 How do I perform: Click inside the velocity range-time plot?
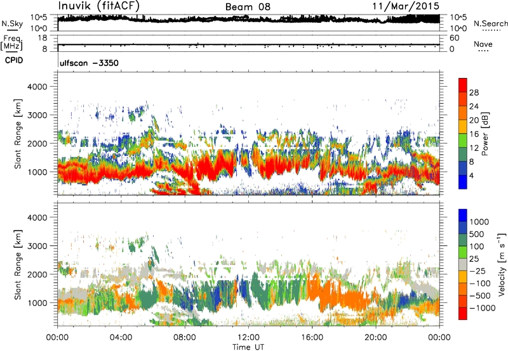click(x=248, y=264)
